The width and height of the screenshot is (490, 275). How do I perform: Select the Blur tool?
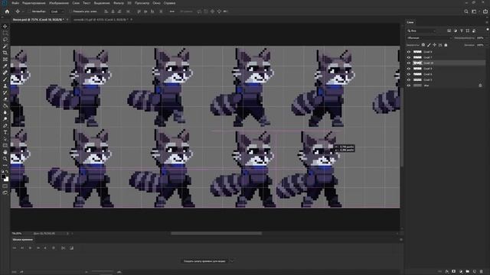click(x=5, y=112)
